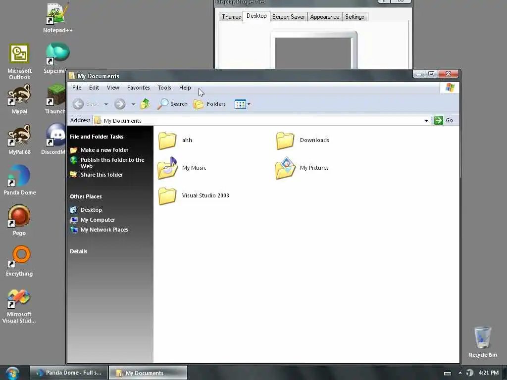Viewport: 507px width, 380px height.
Task: Select the Notepad++ desktop shortcut
Action: pyautogui.click(x=57, y=18)
